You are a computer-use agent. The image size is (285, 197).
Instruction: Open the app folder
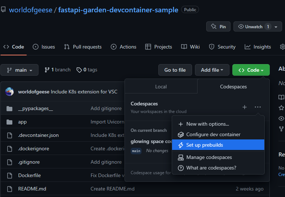tap(23, 122)
